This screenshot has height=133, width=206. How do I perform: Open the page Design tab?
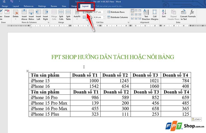[x=5, y=6]
